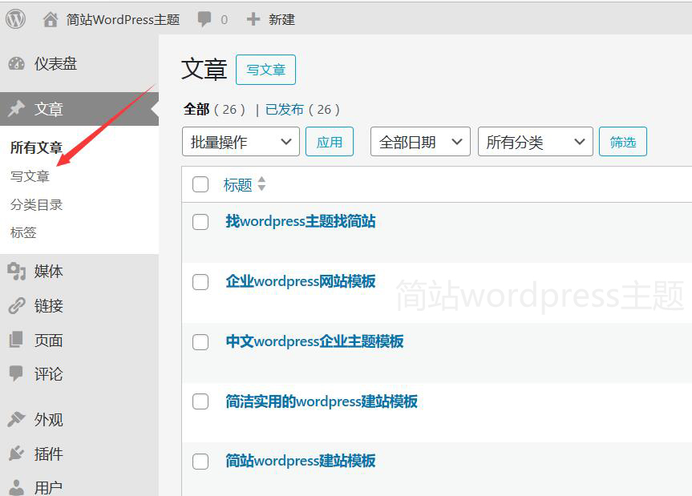Click the 已发布 filter link

coord(285,110)
